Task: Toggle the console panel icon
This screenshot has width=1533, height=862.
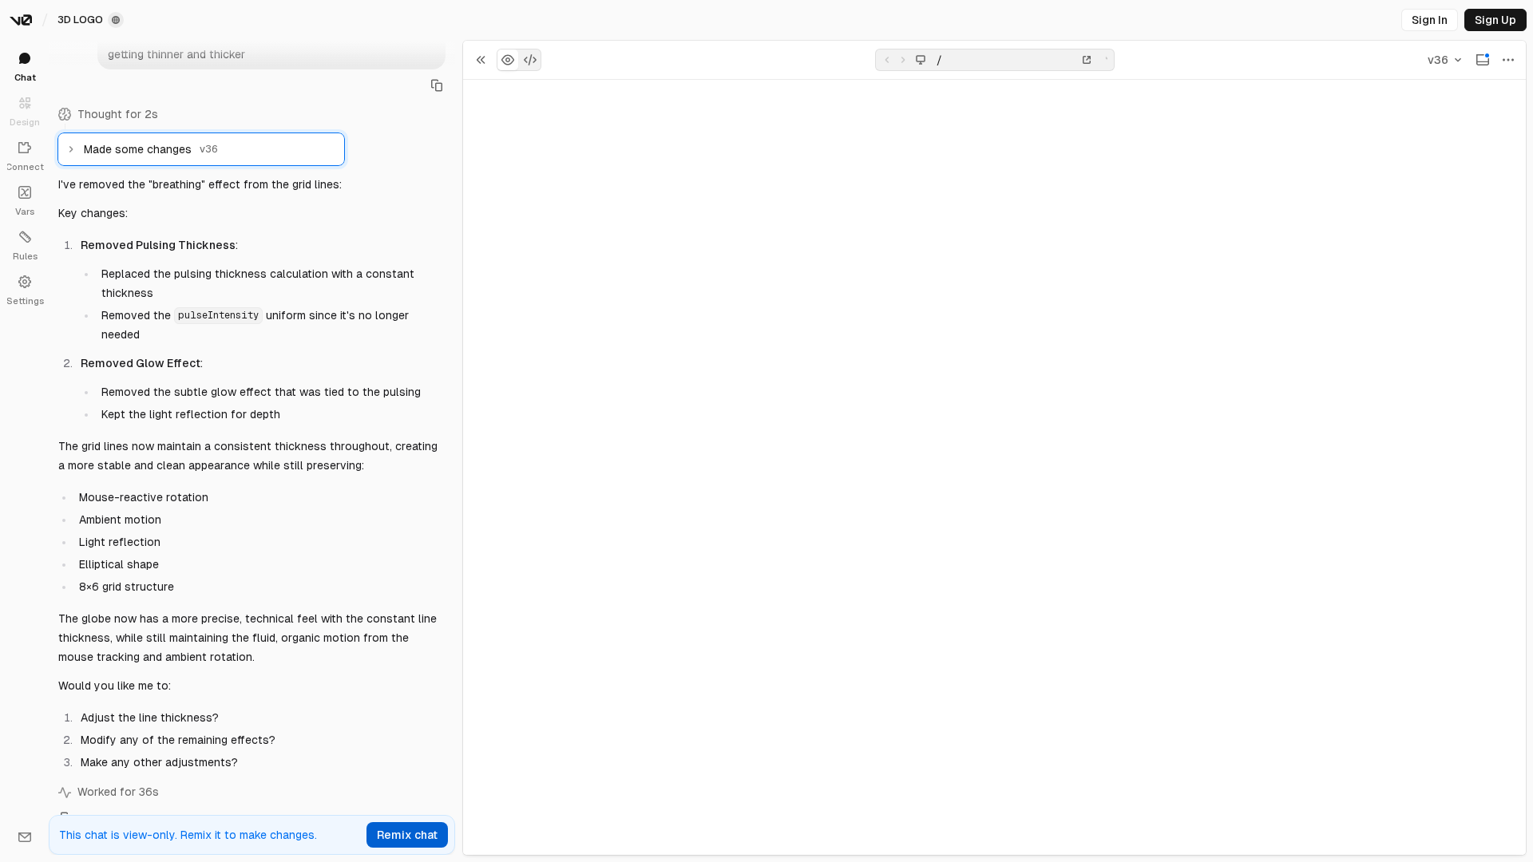Action: 1483,60
